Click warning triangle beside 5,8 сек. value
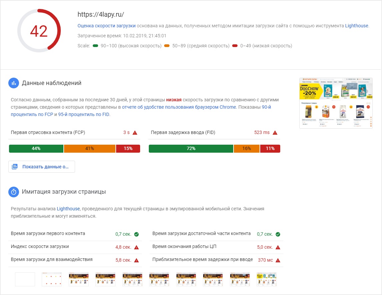This screenshot has width=382, height=295. tap(136, 260)
